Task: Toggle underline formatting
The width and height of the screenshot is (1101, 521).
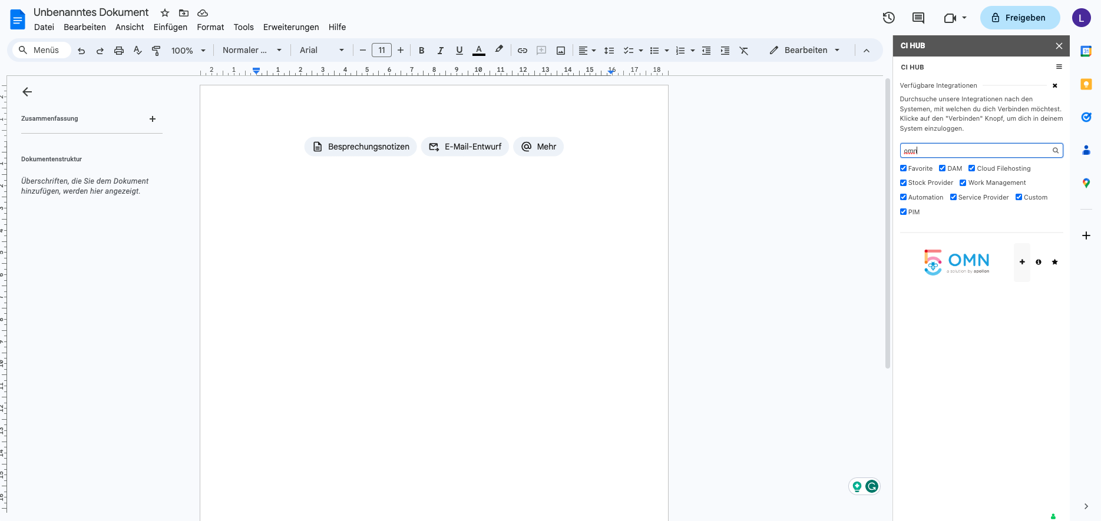Action: (x=459, y=51)
